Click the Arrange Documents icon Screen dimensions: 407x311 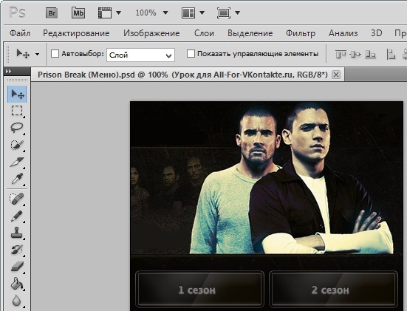188,13
